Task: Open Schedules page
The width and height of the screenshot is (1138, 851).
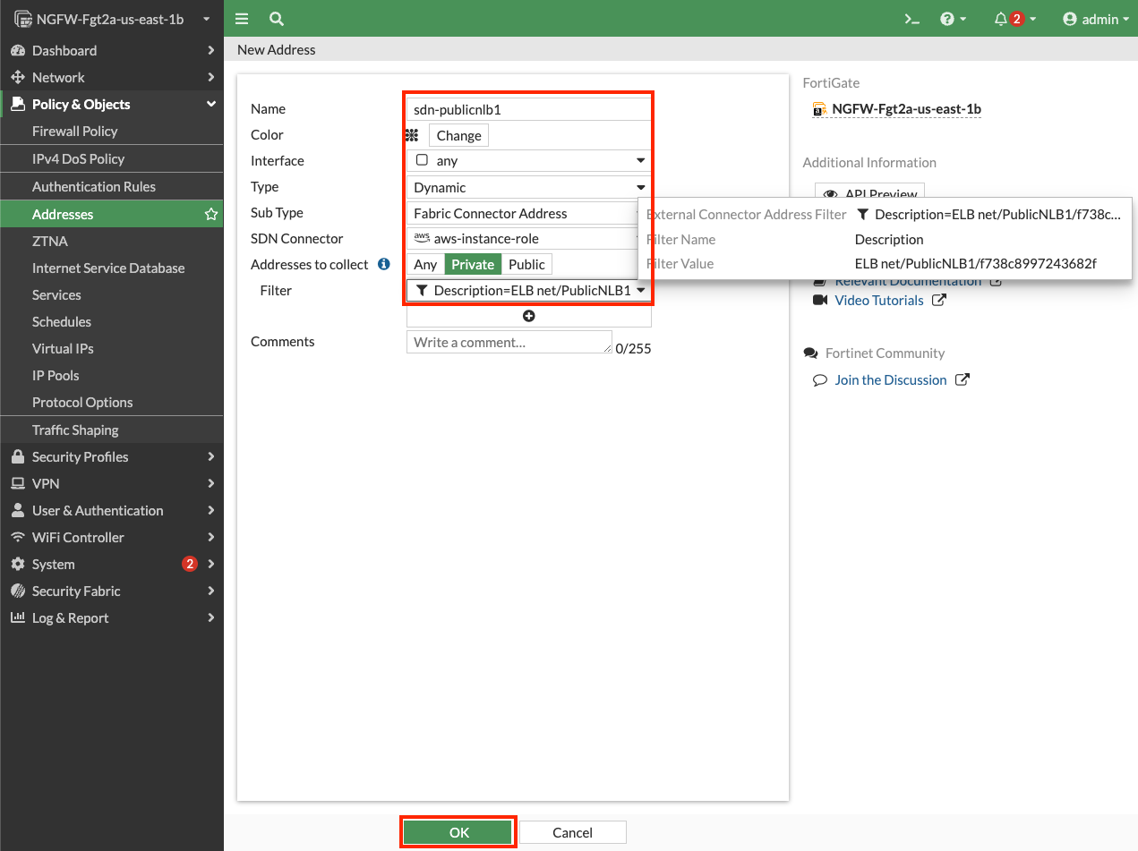Action: 62,321
